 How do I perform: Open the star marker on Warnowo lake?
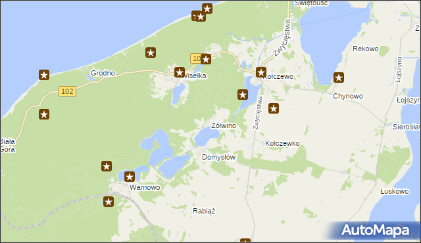[130, 177]
